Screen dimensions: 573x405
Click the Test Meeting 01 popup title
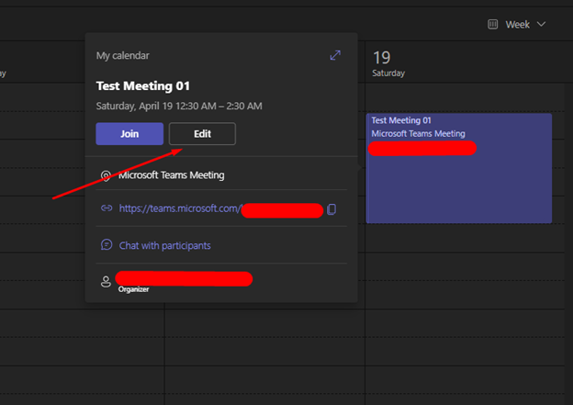(x=143, y=86)
